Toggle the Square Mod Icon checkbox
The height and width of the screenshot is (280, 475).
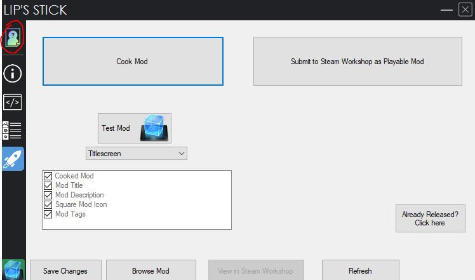[x=48, y=204]
